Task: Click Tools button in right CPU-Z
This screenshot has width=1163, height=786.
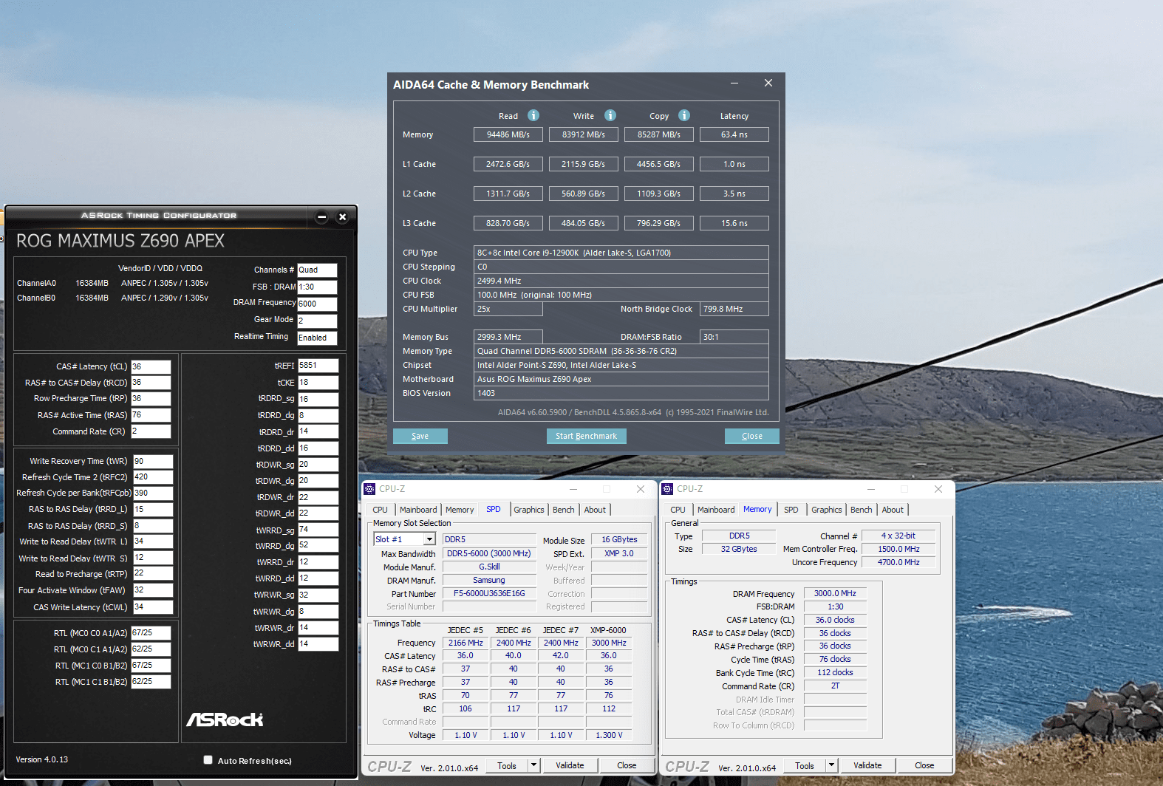Action: pos(805,765)
